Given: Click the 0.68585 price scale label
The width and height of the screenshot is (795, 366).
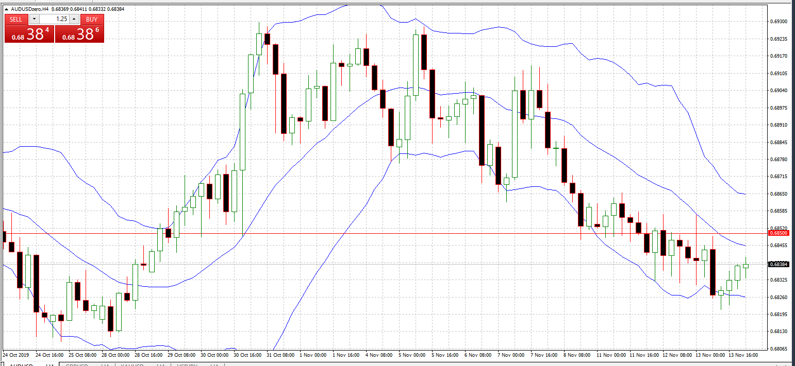Looking at the screenshot, I should pyautogui.click(x=779, y=211).
